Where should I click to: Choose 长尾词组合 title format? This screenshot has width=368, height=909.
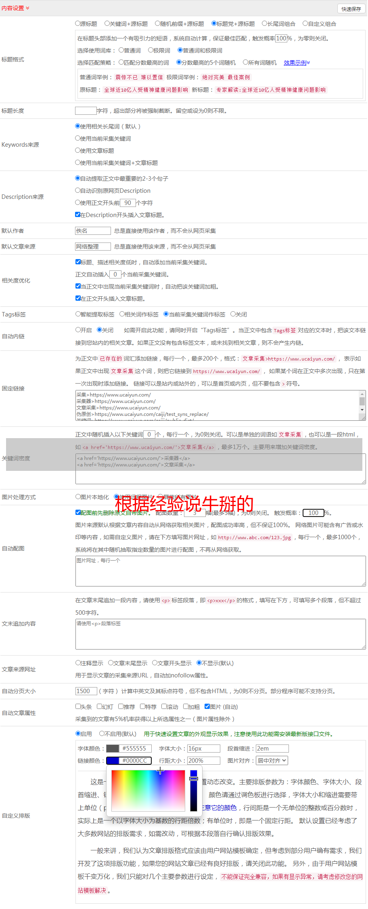[265, 23]
